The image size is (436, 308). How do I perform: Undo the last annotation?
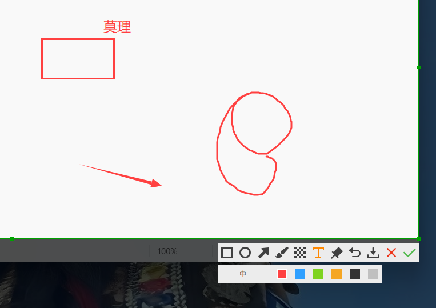(355, 253)
